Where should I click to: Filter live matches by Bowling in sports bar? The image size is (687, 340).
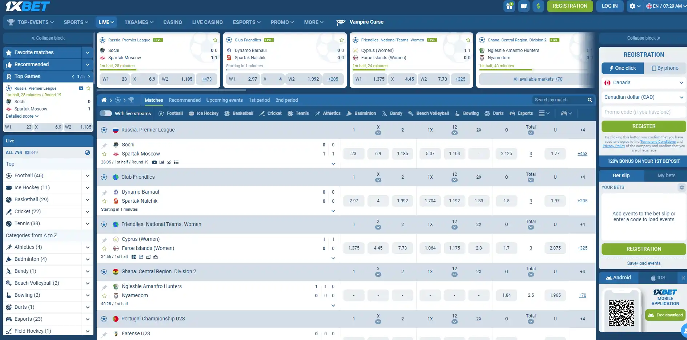pos(467,113)
